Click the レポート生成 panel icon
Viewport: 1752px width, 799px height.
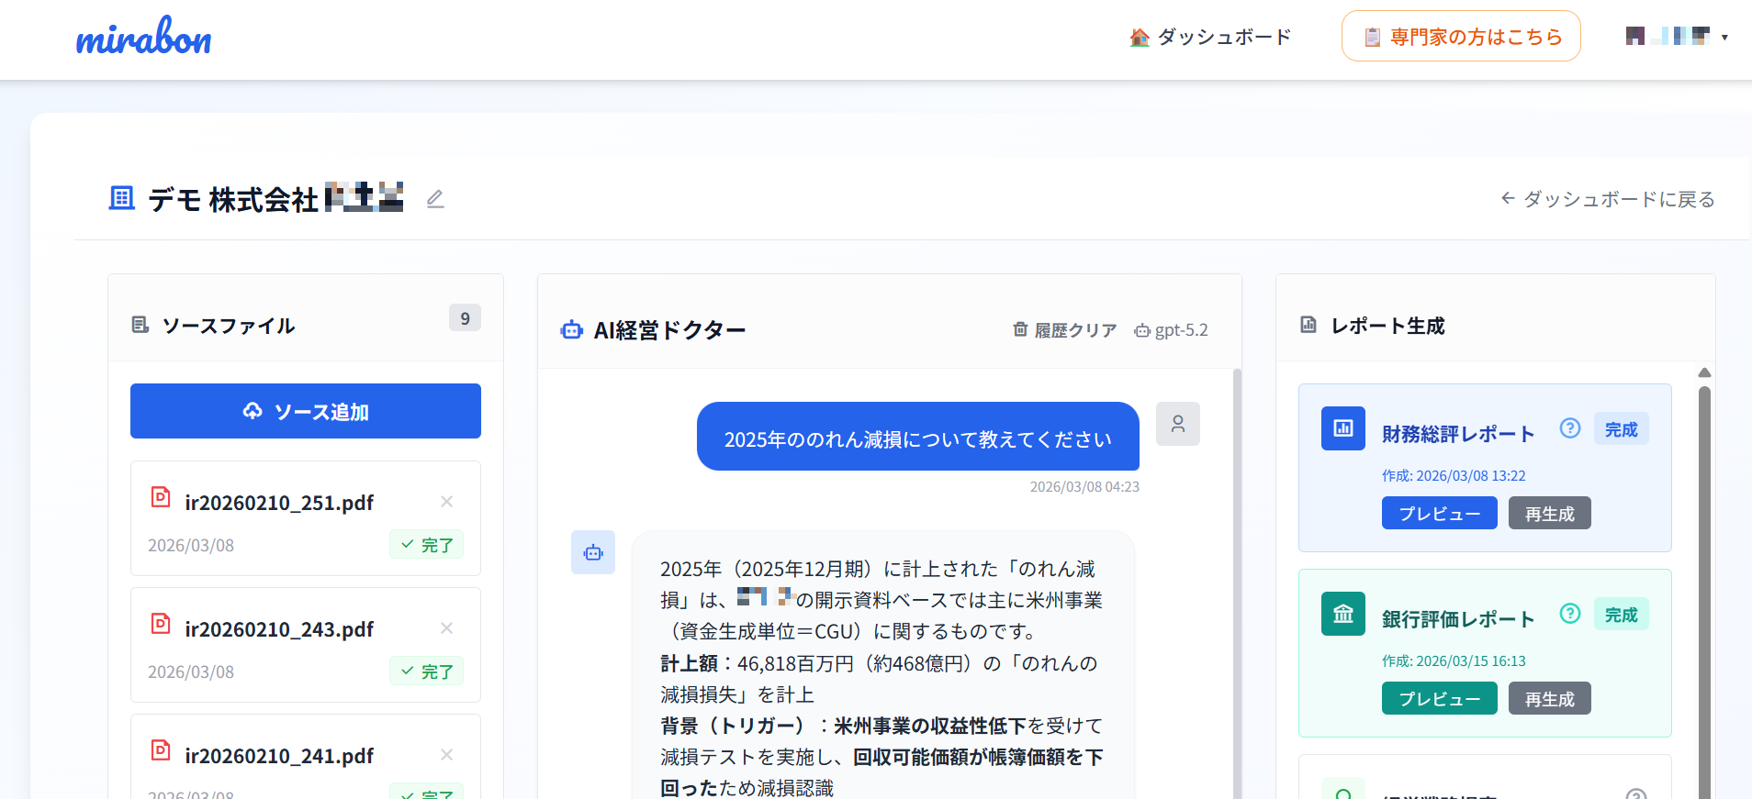click(1308, 325)
